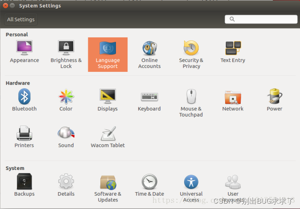Open Sound settings

coord(66,137)
